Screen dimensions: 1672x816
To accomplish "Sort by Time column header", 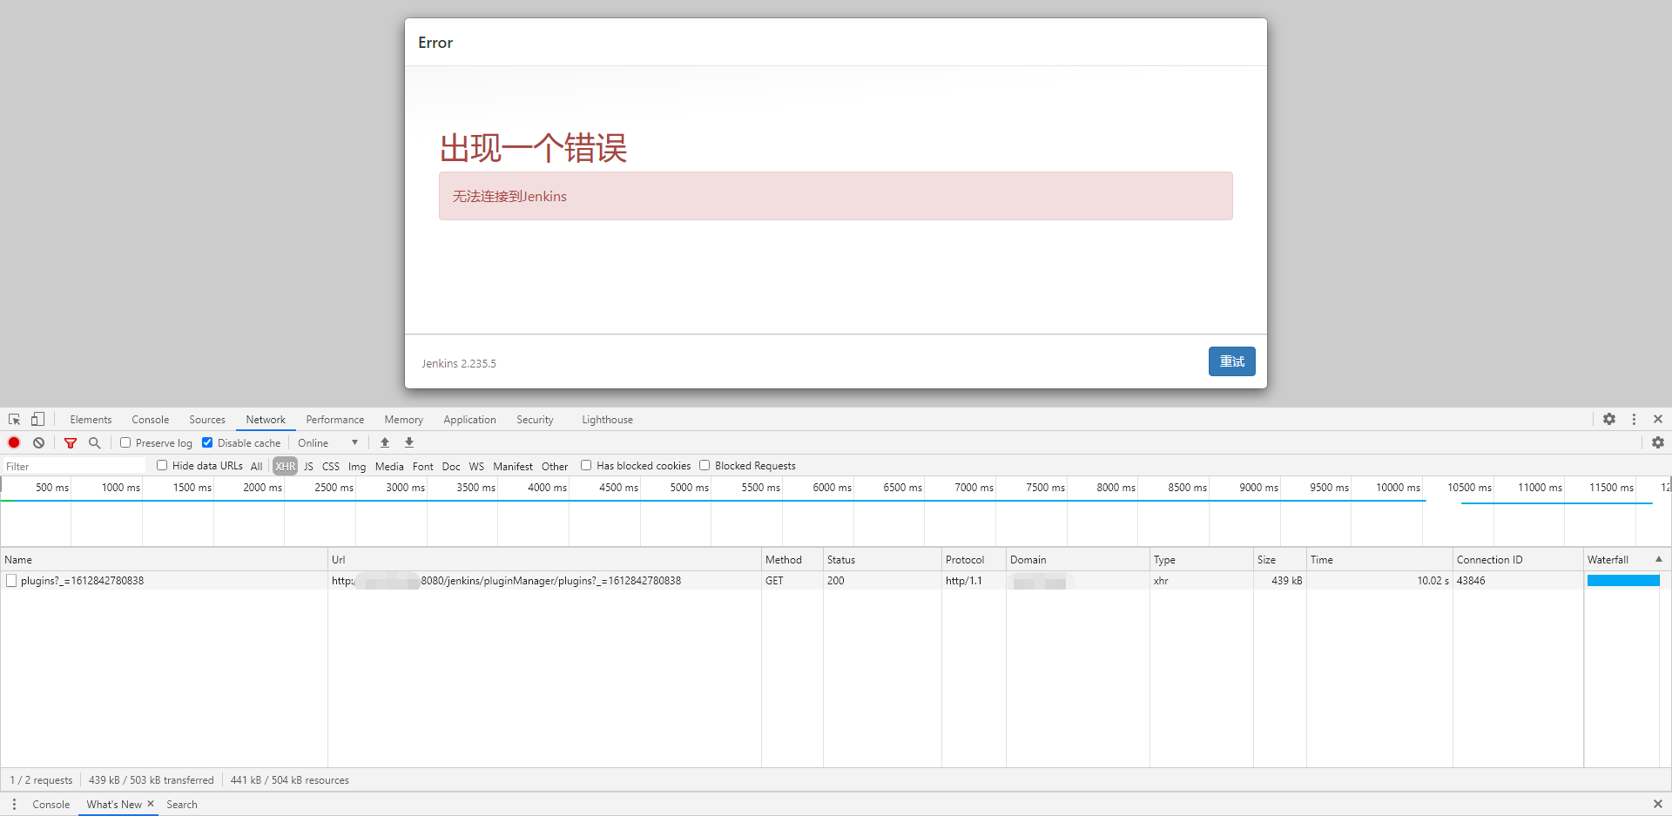I will [1379, 559].
